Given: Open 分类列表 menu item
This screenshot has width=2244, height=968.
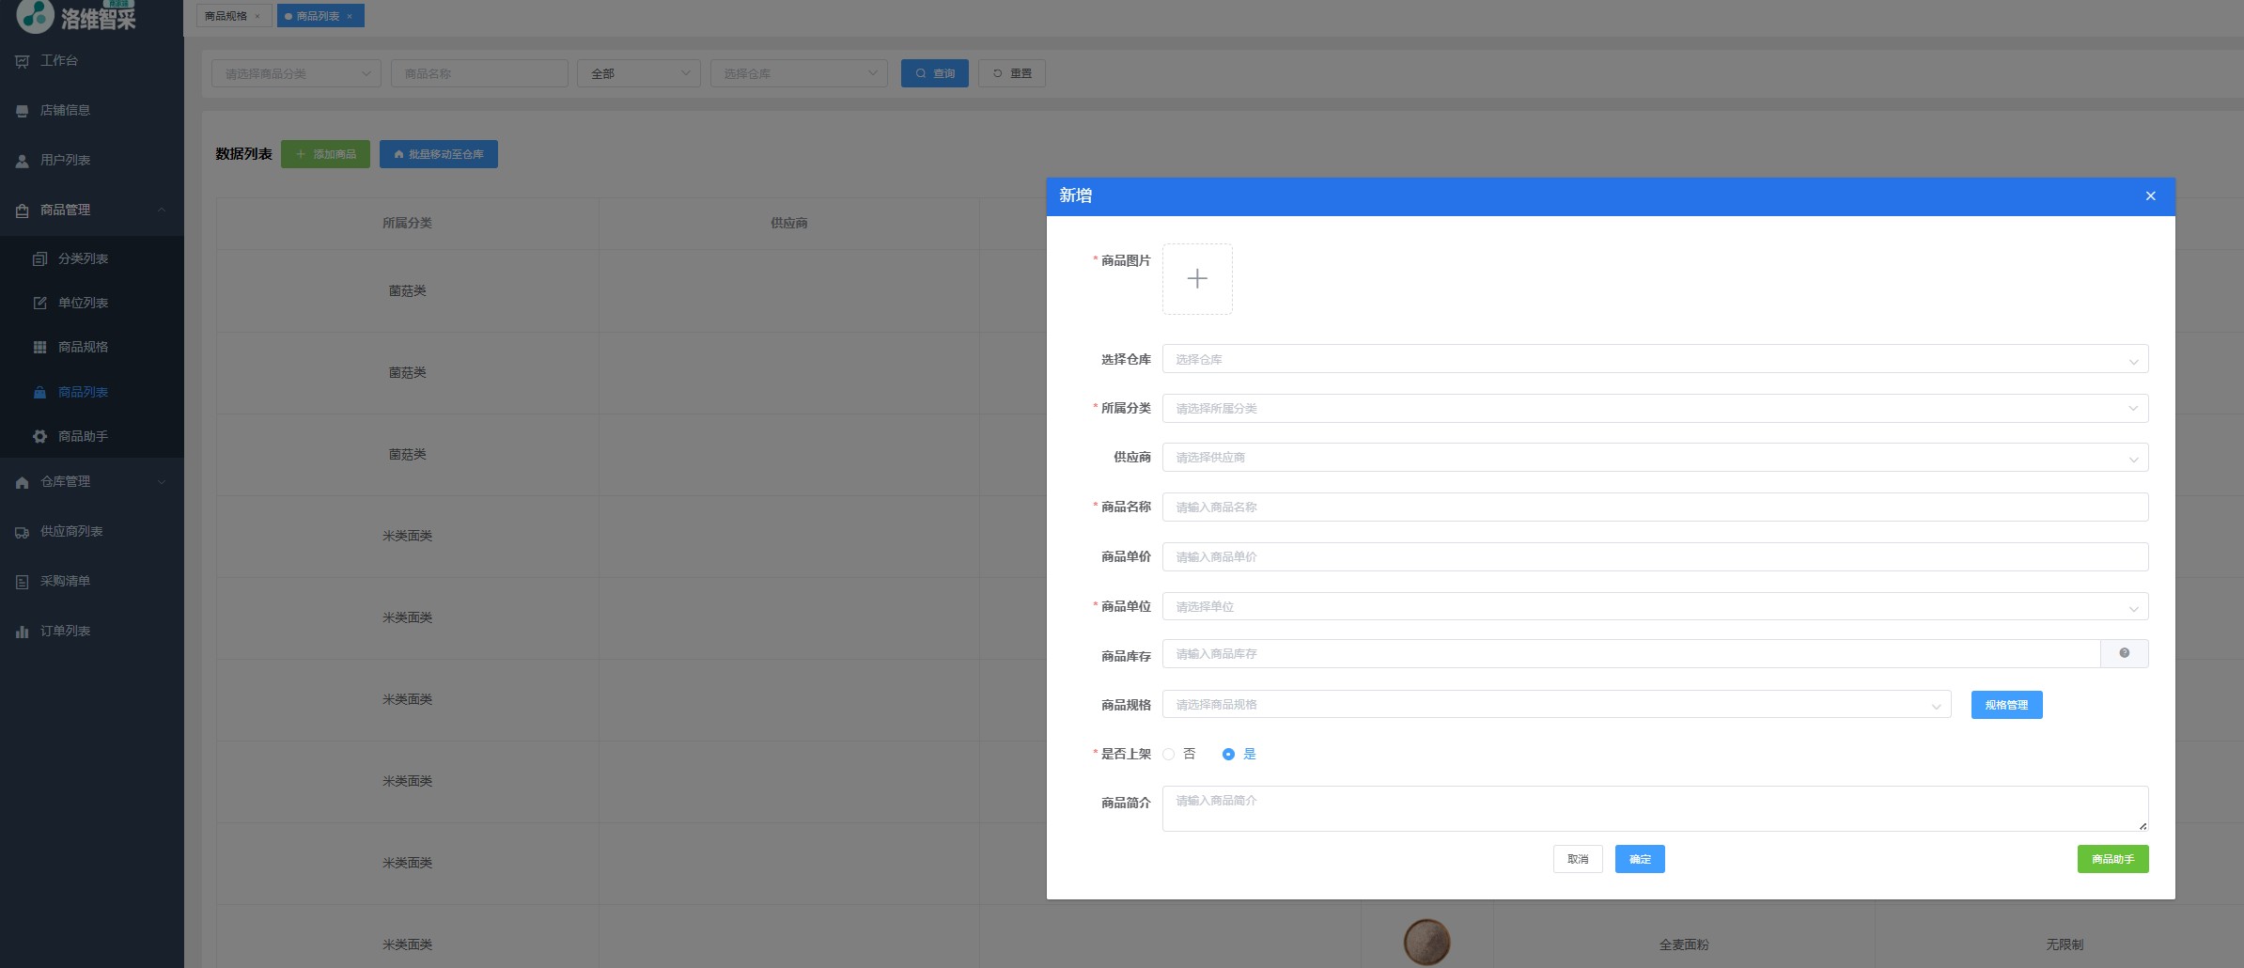Looking at the screenshot, I should point(92,258).
